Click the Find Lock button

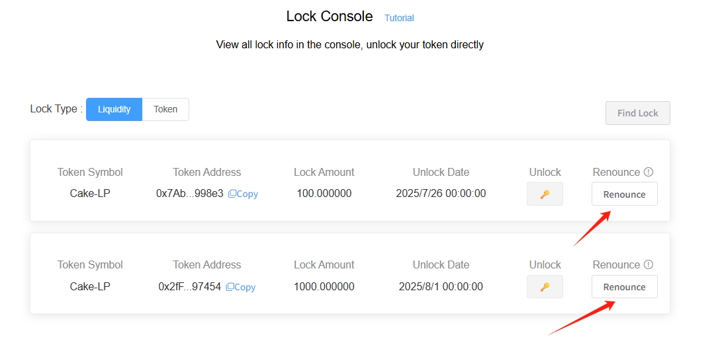click(x=637, y=113)
